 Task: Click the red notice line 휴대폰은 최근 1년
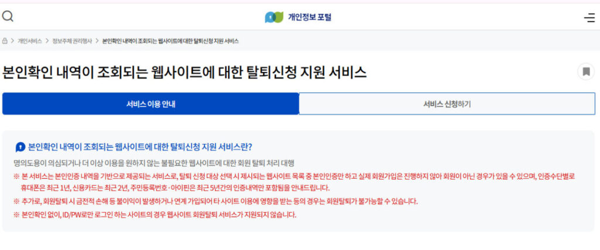(x=175, y=188)
